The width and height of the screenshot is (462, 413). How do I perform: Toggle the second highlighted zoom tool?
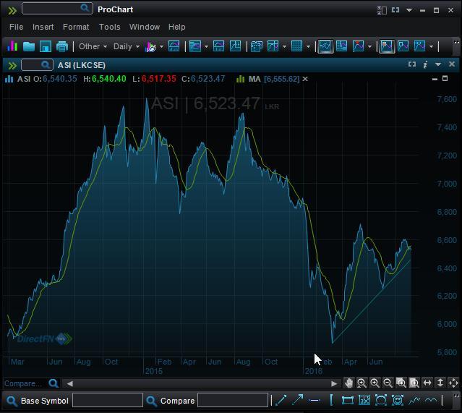(x=414, y=383)
